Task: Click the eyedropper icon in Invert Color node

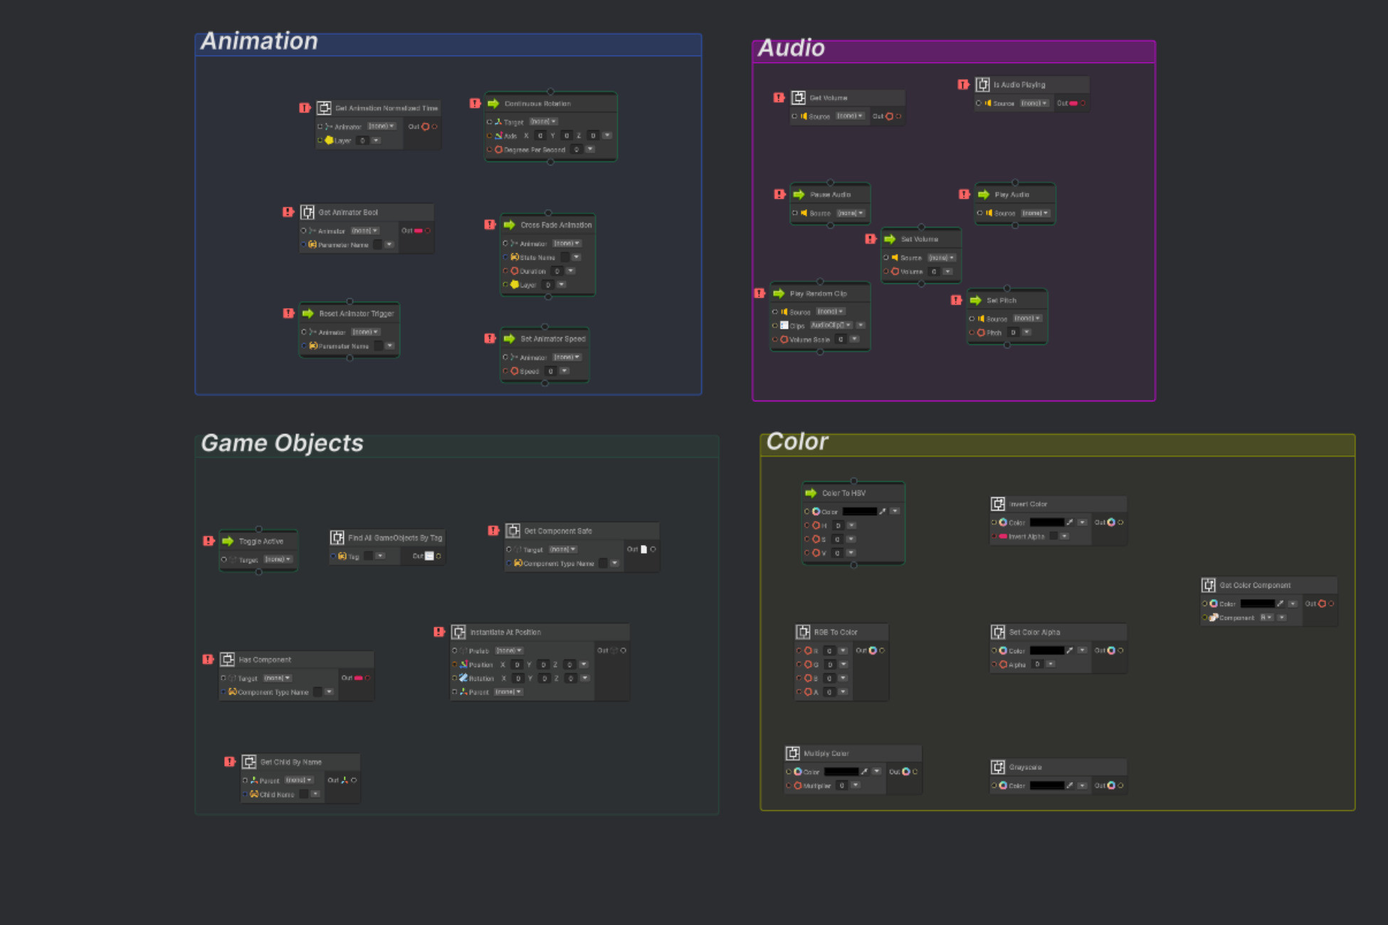Action: [1069, 522]
